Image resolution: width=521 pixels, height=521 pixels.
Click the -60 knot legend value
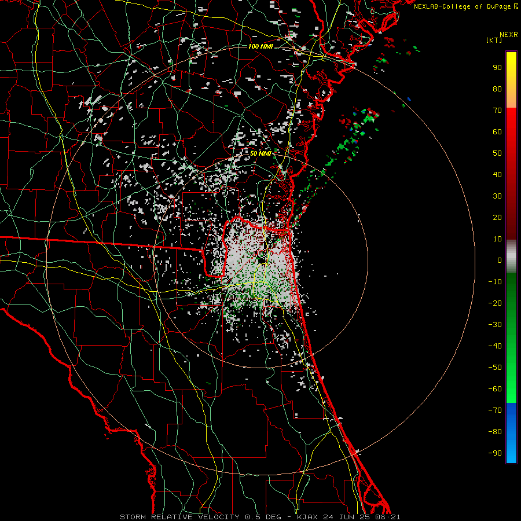pyautogui.click(x=495, y=389)
